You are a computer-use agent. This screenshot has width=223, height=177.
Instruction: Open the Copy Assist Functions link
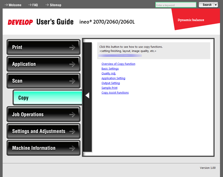click(115, 93)
